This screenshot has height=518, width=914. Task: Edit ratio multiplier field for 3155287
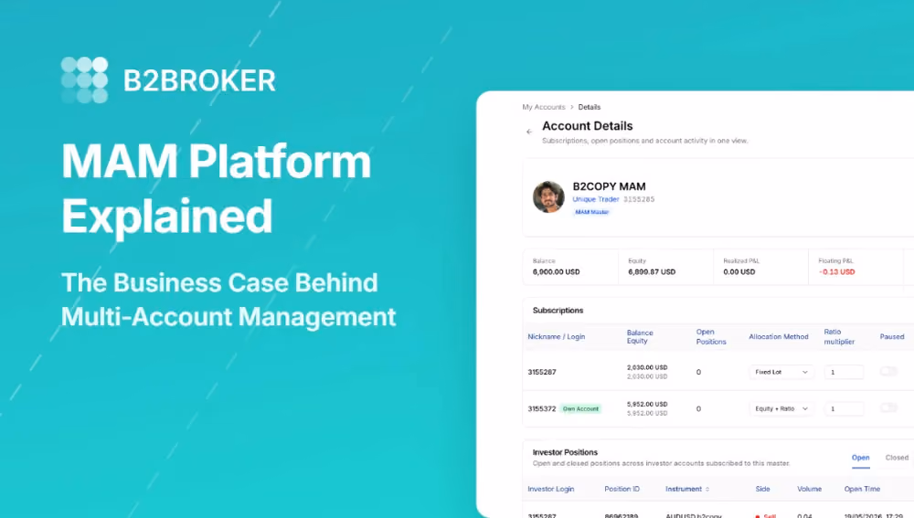point(844,372)
